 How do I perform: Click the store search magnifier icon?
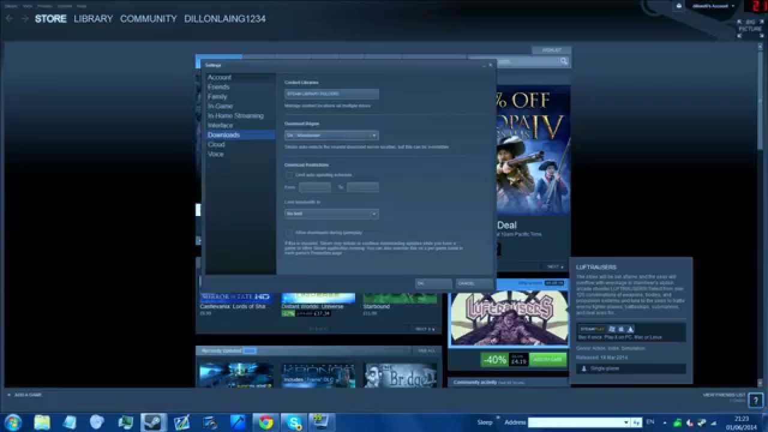pos(563,61)
